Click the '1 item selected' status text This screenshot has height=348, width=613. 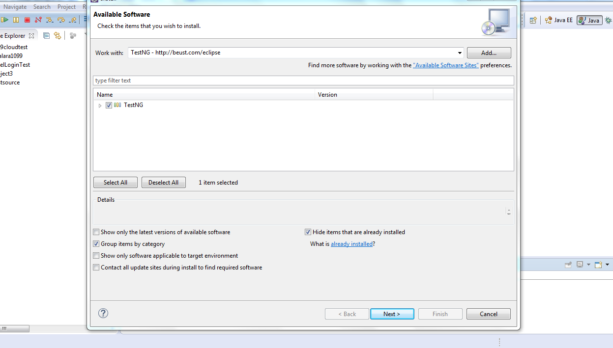click(x=218, y=183)
